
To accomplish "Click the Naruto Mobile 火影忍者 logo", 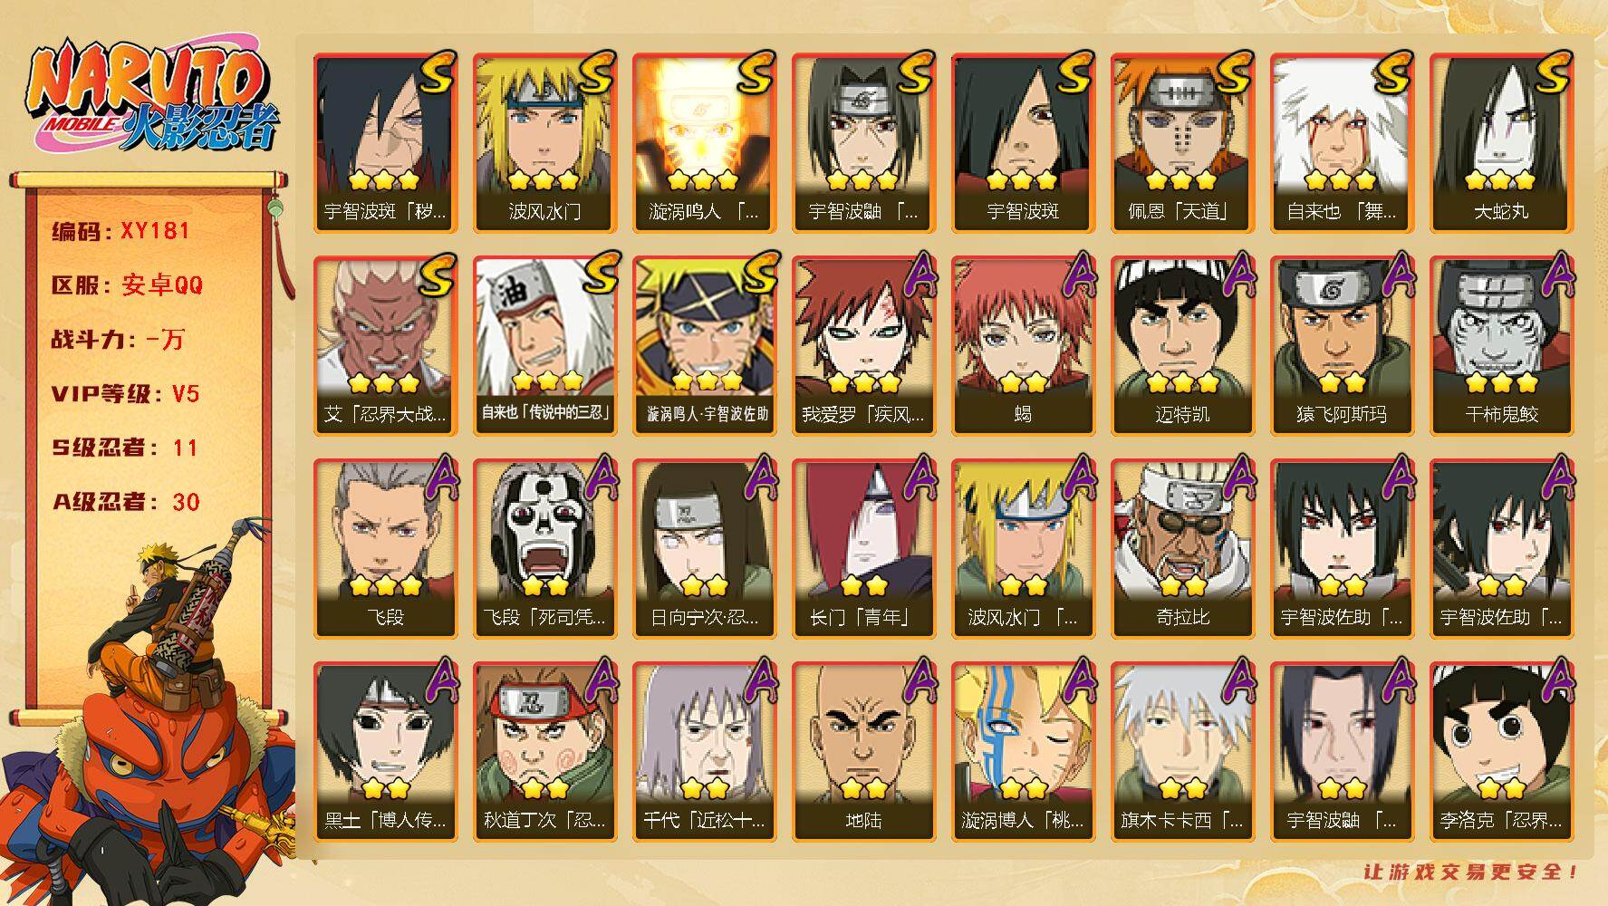I will click(152, 98).
